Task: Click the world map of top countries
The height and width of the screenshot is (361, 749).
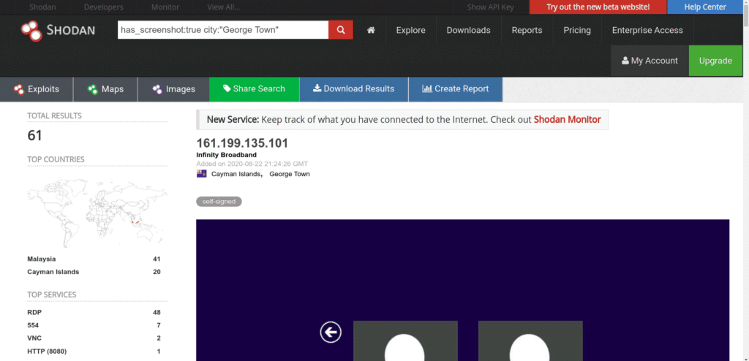Action: pos(97,213)
